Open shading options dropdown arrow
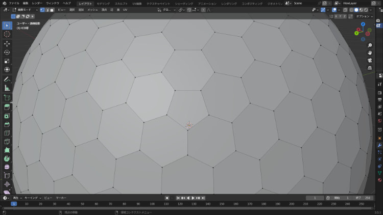Image resolution: width=383 pixels, height=215 pixels. 371,10
